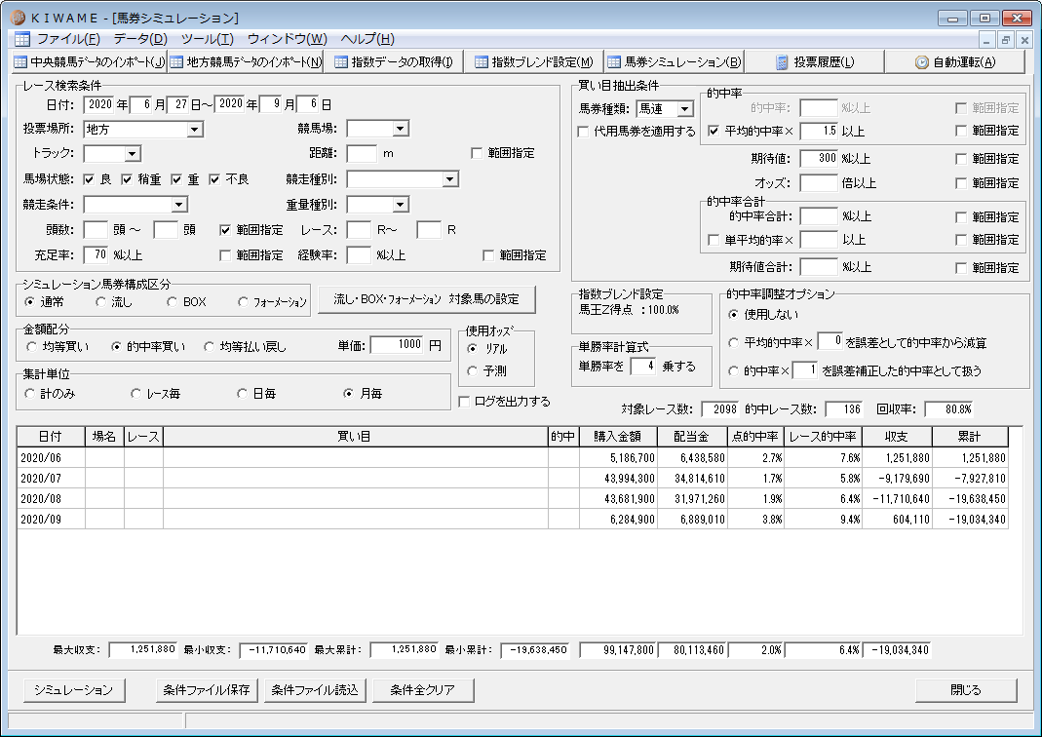
Task: Open the ファイル menu
Action: pos(68,39)
